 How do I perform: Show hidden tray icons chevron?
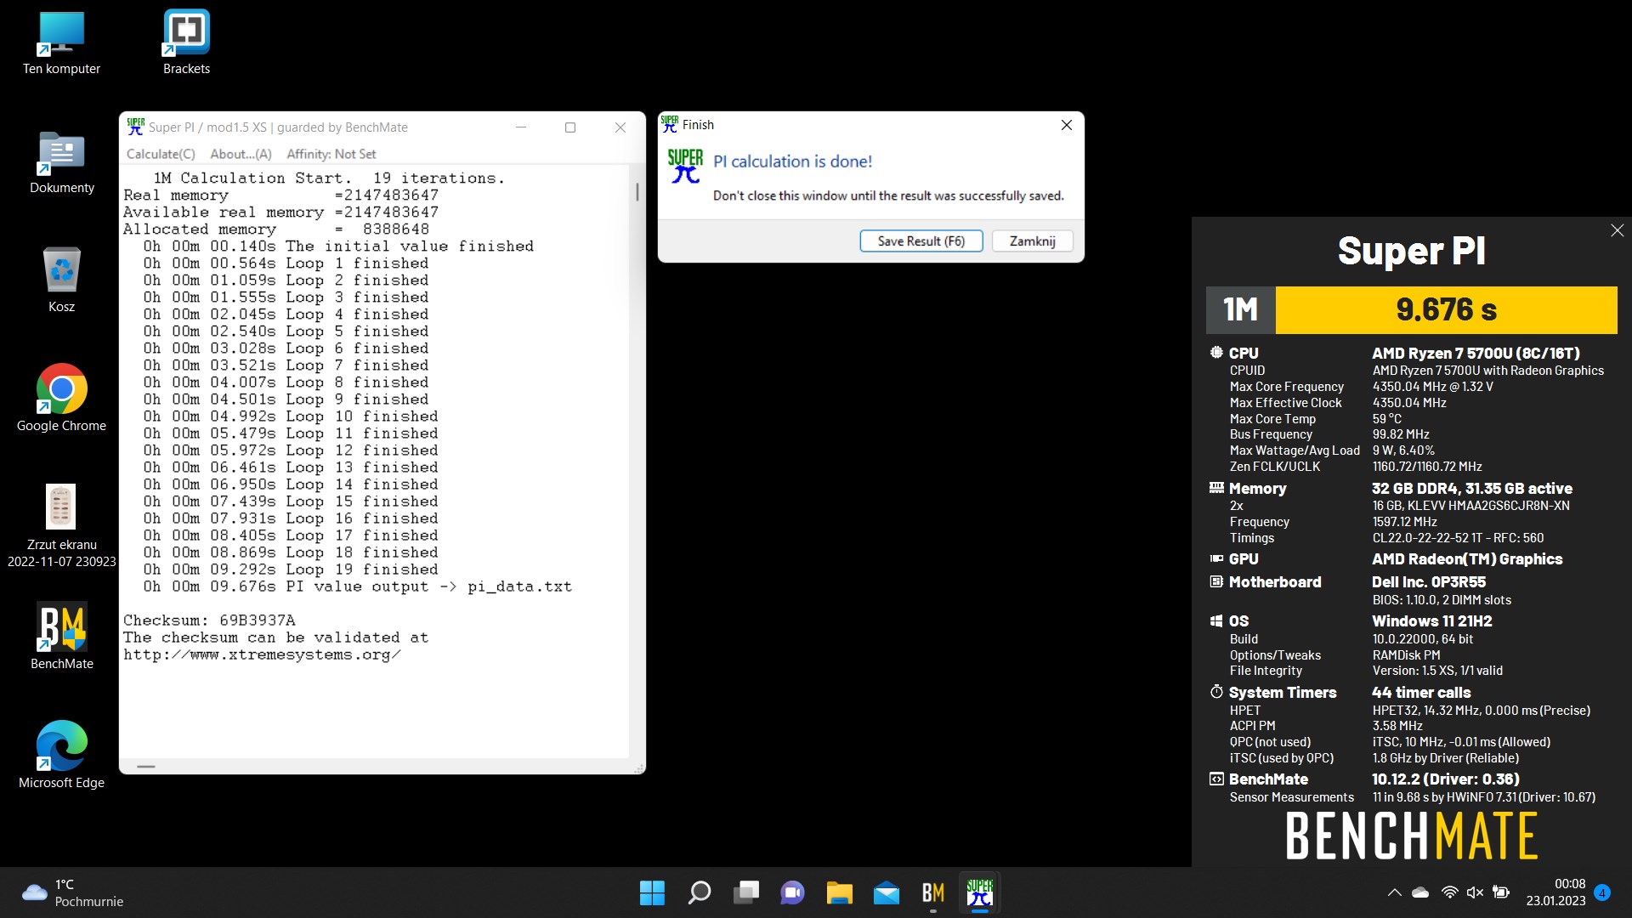[1394, 892]
